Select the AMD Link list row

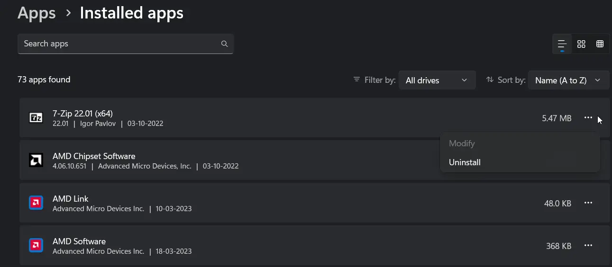[x=314, y=203]
